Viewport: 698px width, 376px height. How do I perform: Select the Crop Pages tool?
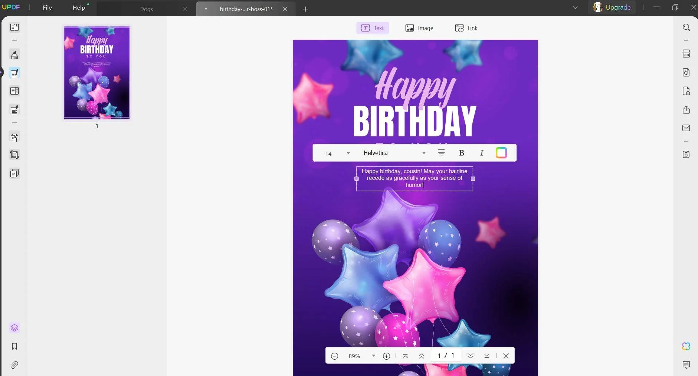point(14,155)
